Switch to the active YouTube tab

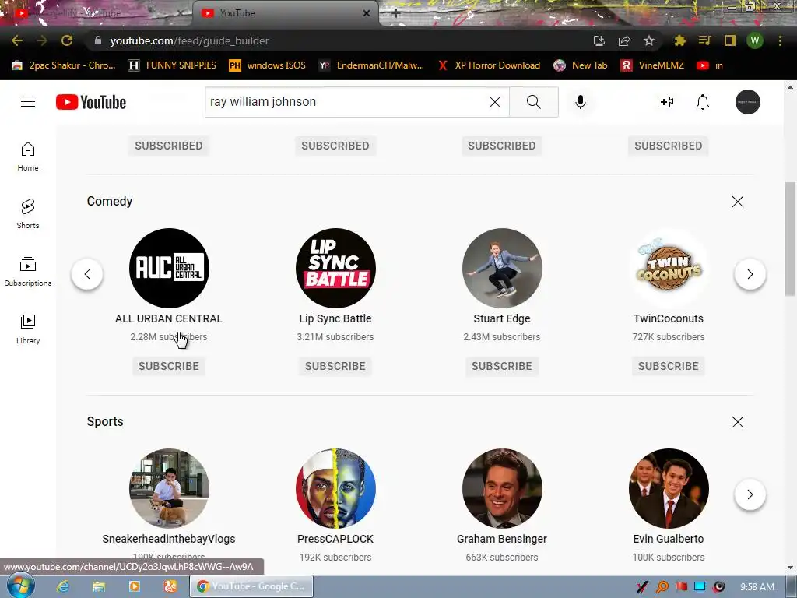(285, 13)
